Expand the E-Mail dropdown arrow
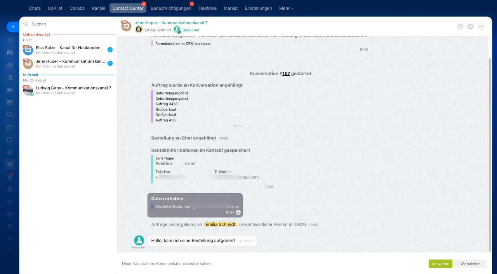The image size is (497, 274). [230, 172]
